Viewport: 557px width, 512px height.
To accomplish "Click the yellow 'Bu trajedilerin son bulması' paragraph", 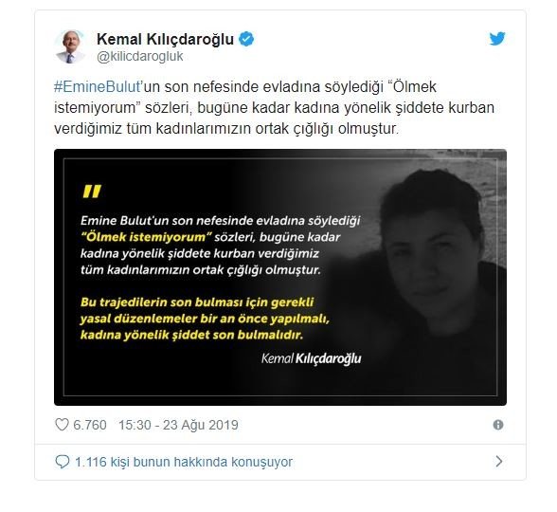I will point(205,319).
